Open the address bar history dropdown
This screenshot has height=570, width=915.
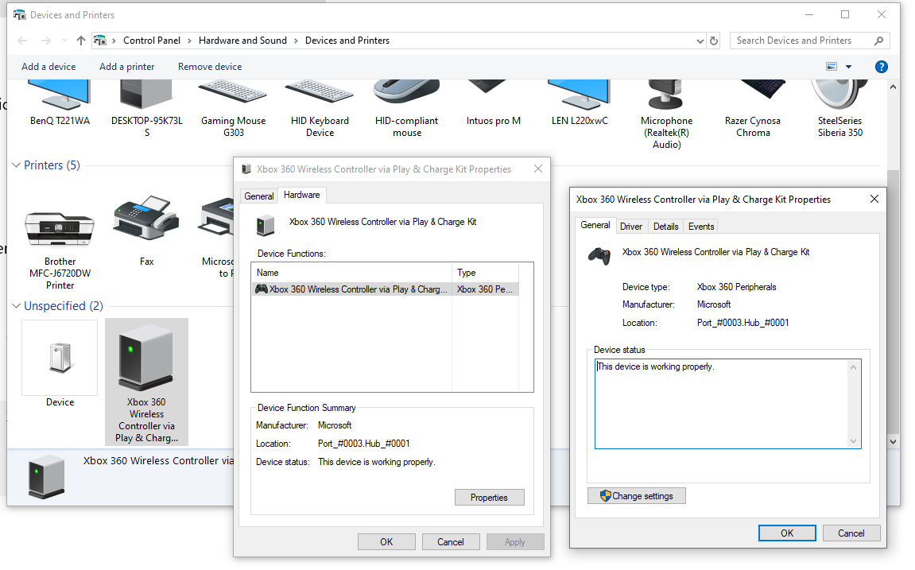(700, 41)
